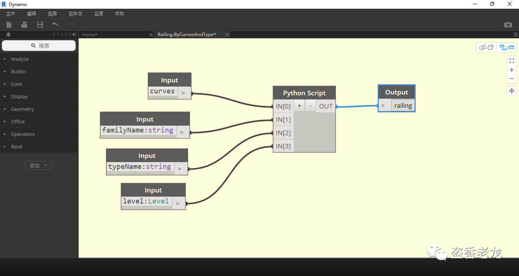Screen dimensions: 519x276
Task: Open the 添加 dropdown button
Action: tap(39, 166)
